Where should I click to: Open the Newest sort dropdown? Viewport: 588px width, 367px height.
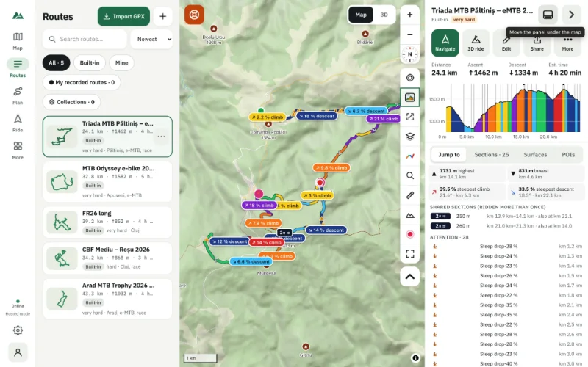[151, 39]
